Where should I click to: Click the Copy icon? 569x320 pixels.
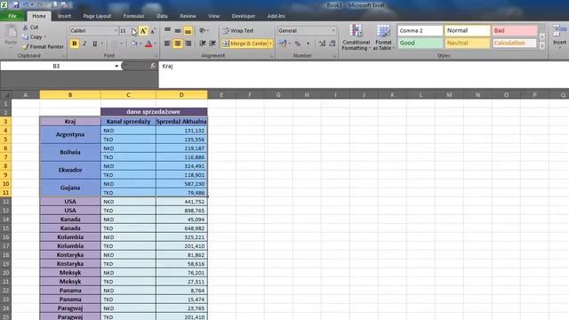coord(25,37)
